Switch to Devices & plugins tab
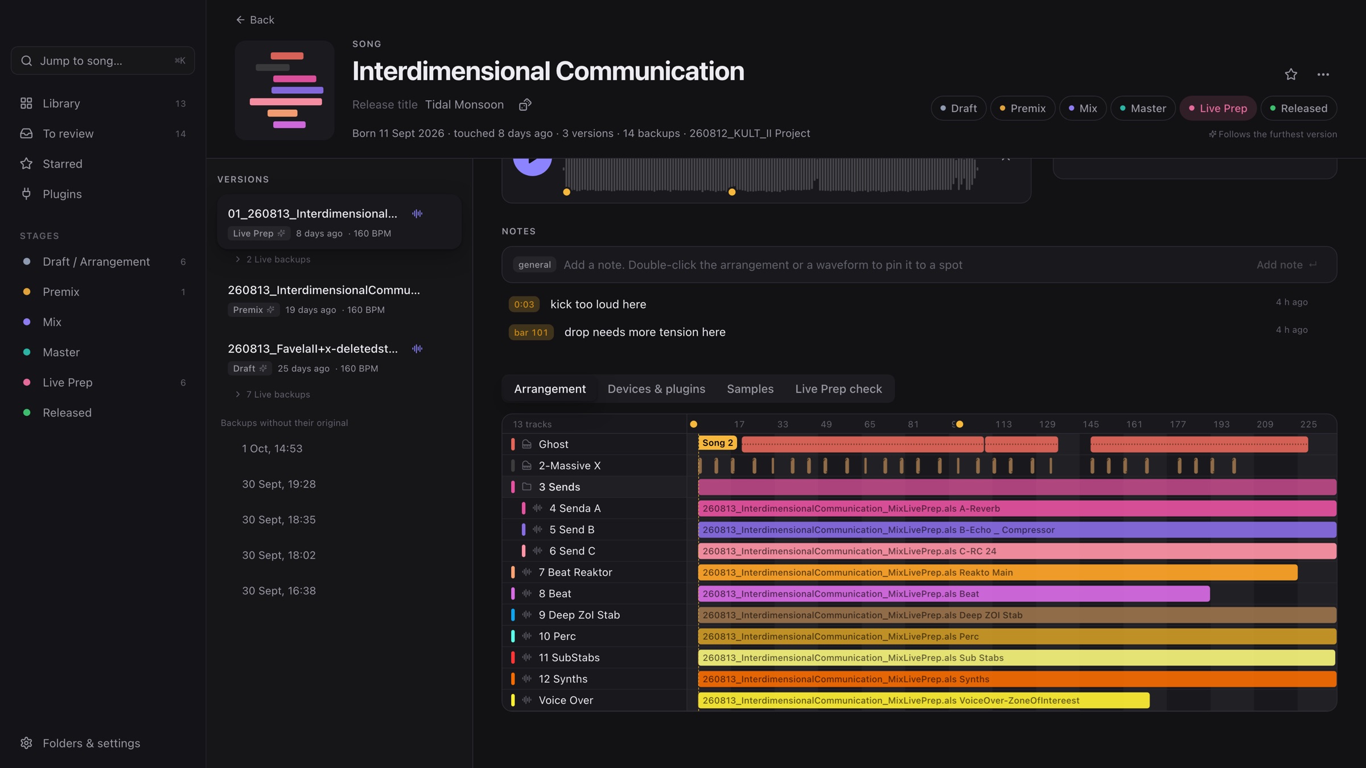 click(656, 389)
